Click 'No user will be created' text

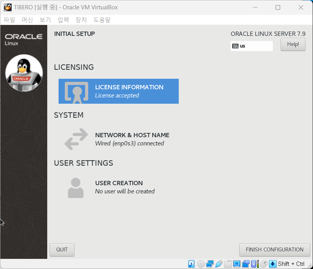pos(125,191)
